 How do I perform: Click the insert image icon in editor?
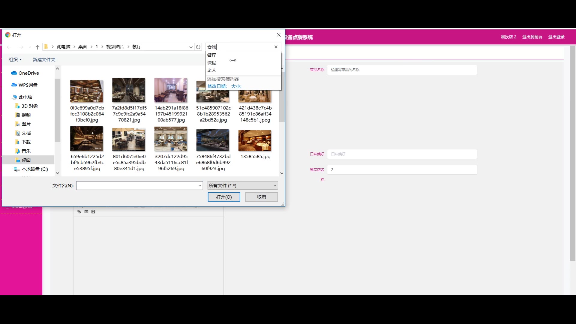coord(86,212)
